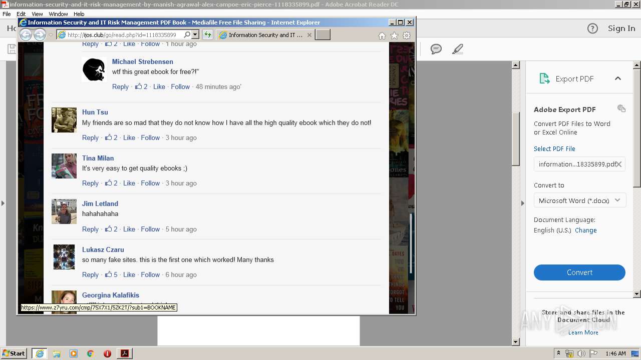
Task: Close the 'Information Security and IT' tab
Action: (309, 35)
